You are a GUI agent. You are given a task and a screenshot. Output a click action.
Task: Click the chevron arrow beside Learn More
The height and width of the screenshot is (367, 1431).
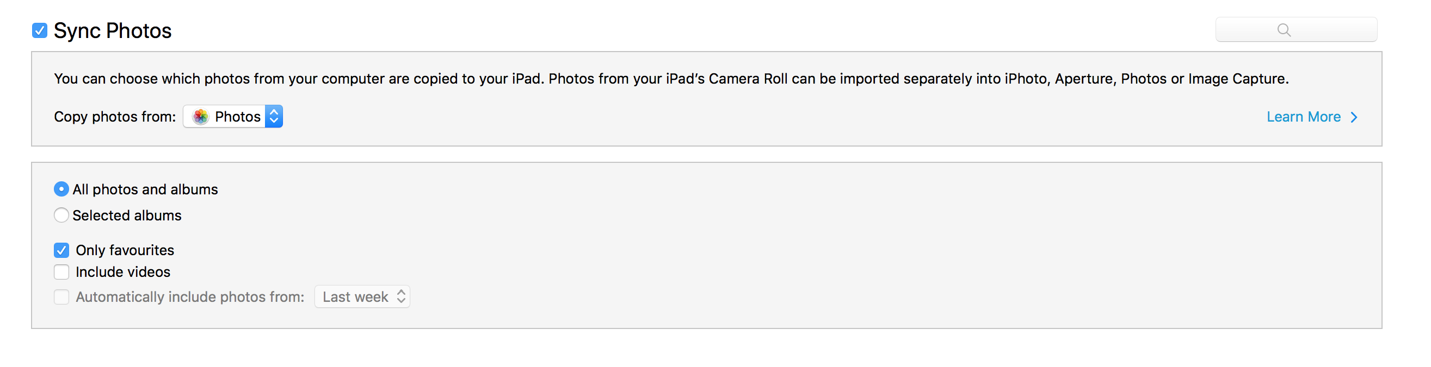click(x=1354, y=117)
